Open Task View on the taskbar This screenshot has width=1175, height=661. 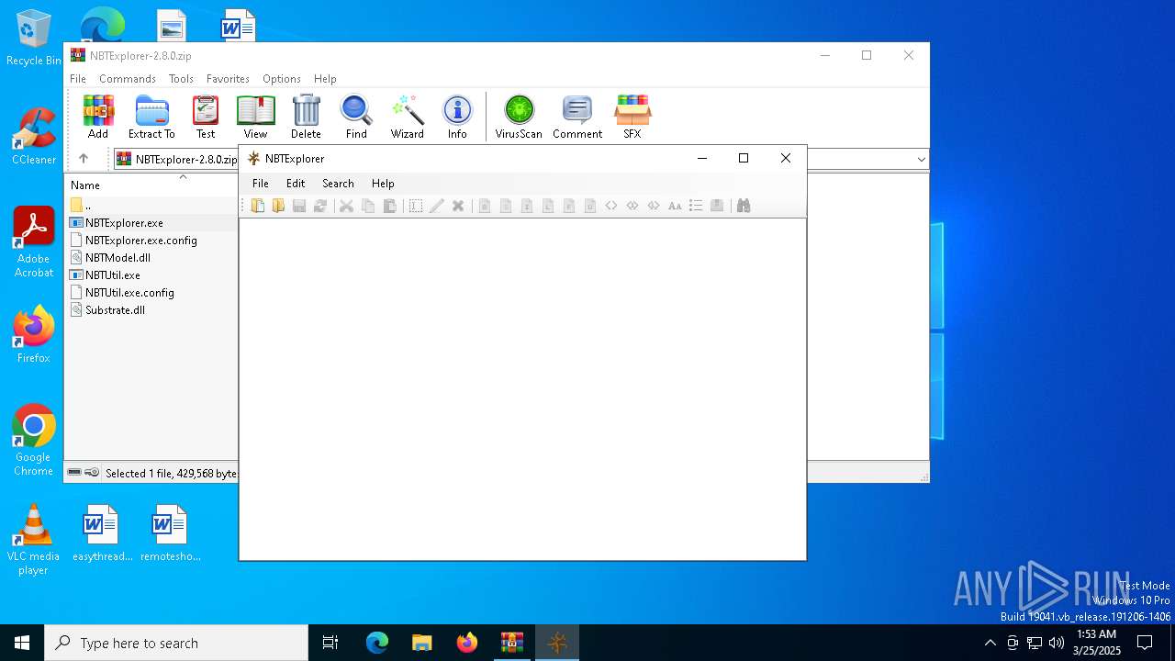[330, 643]
